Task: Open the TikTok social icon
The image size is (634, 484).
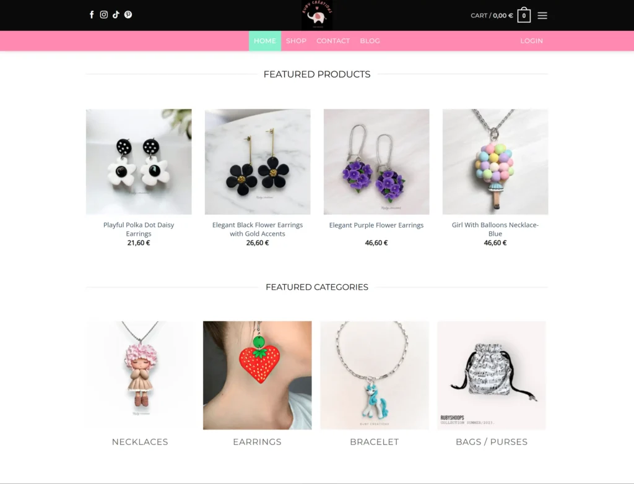Action: tap(116, 15)
